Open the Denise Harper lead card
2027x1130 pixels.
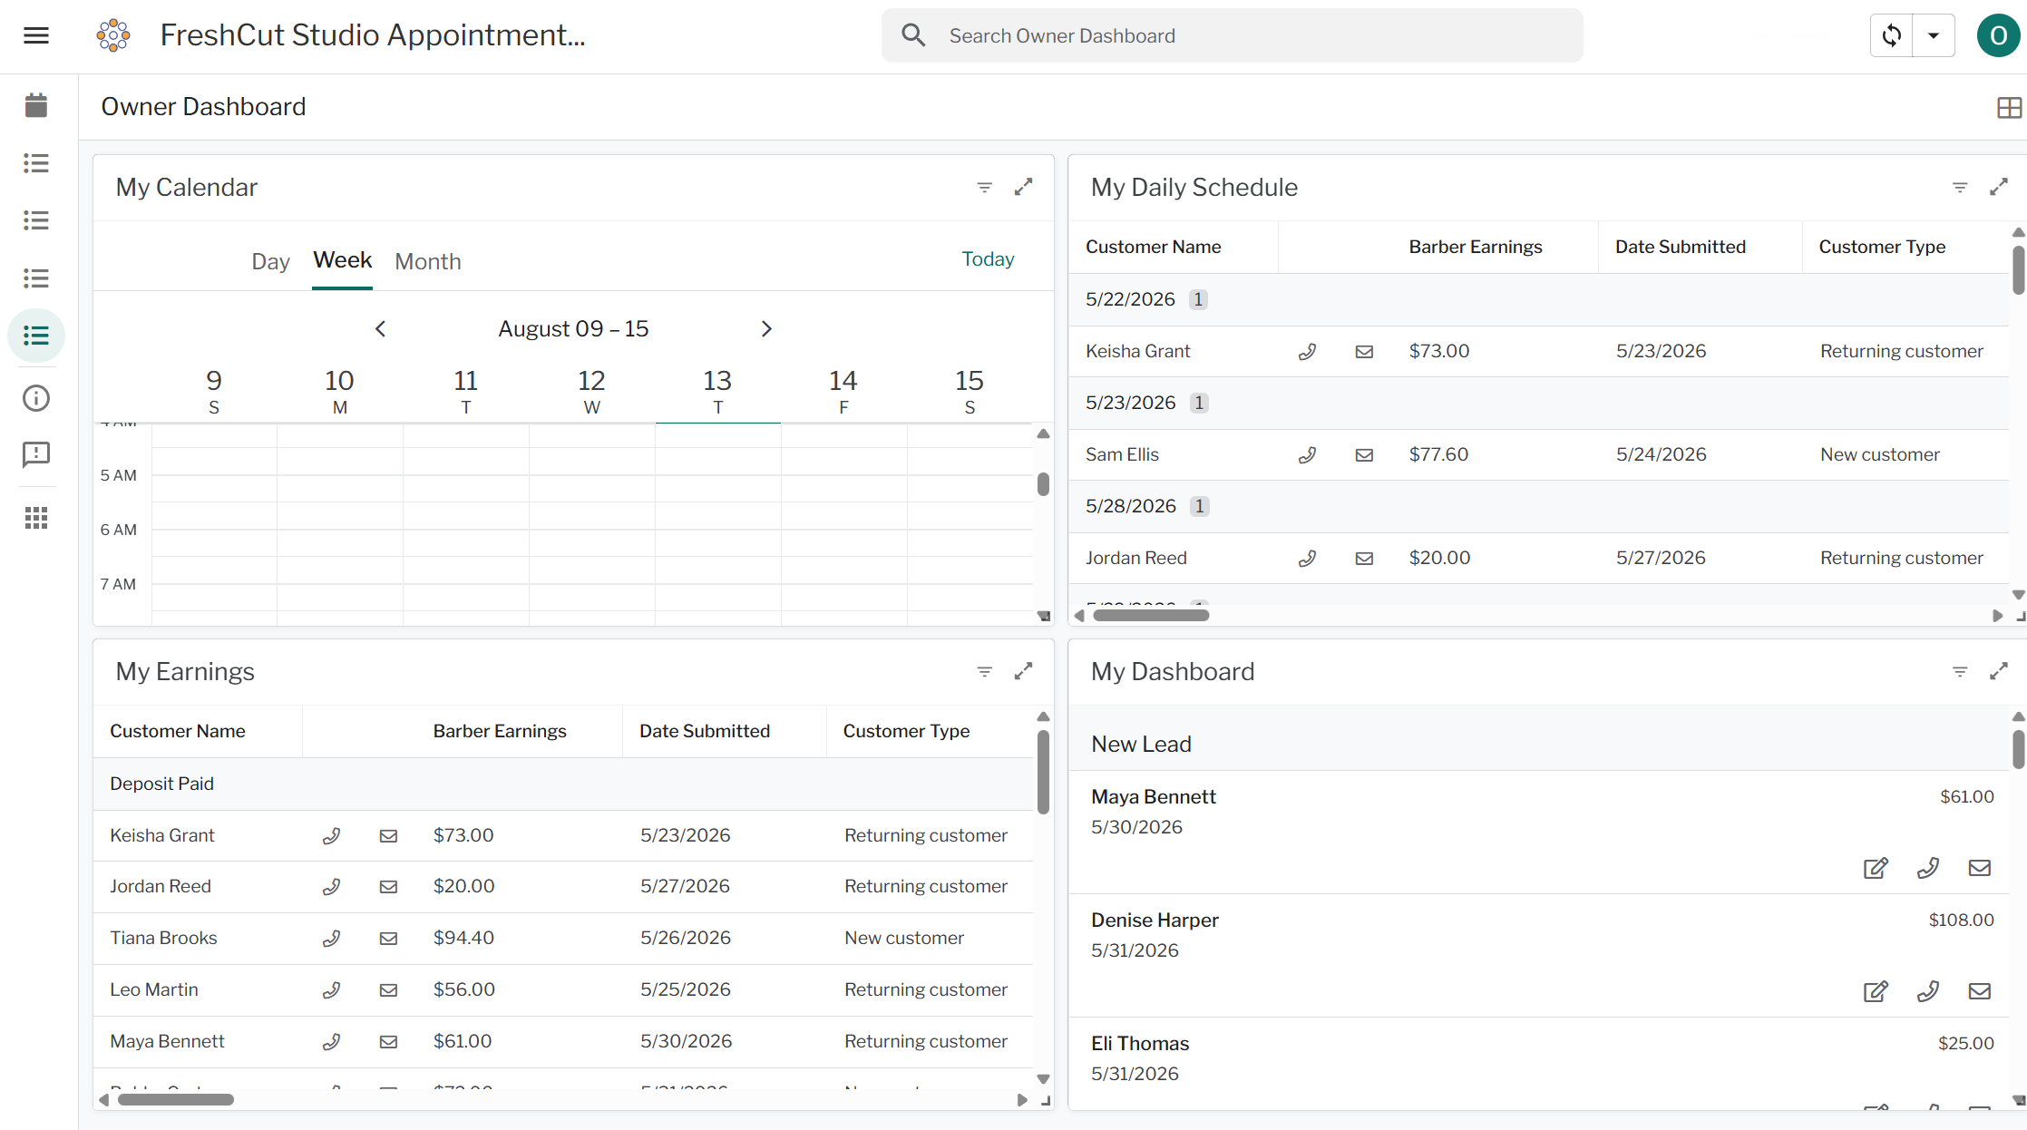click(1539, 955)
